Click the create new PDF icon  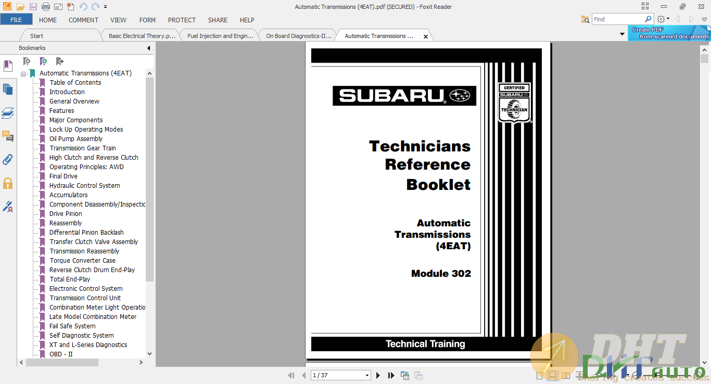[x=71, y=7]
